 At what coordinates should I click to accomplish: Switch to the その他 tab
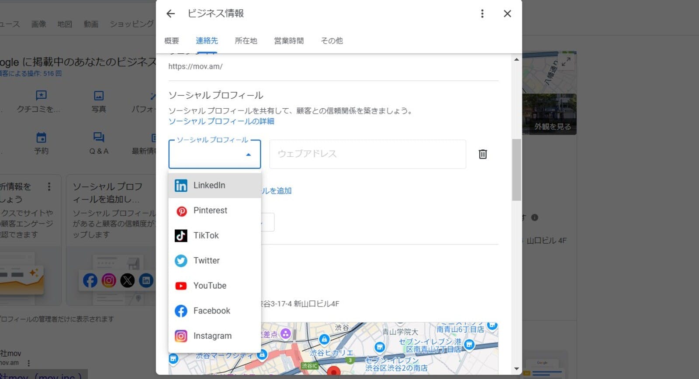(332, 41)
